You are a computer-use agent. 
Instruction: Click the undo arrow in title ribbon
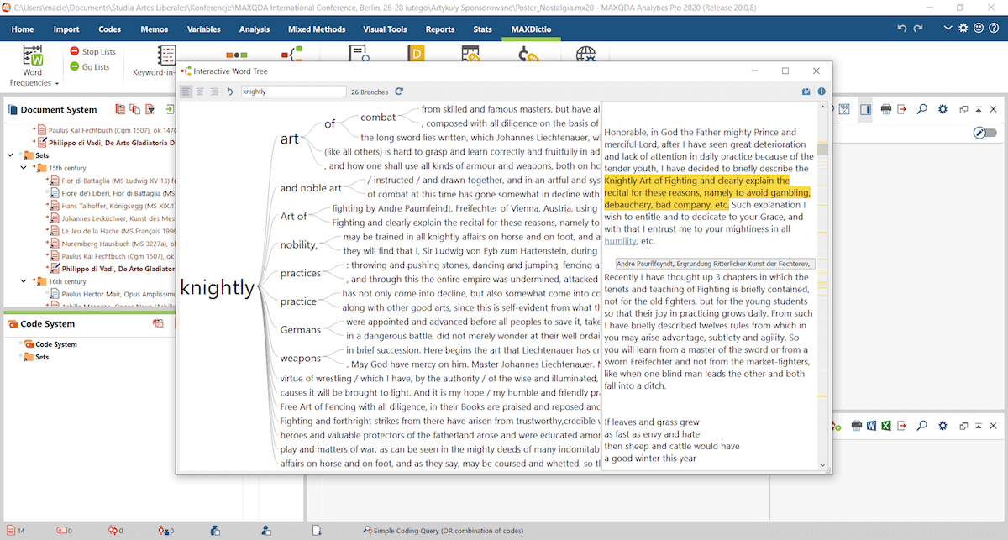point(902,29)
